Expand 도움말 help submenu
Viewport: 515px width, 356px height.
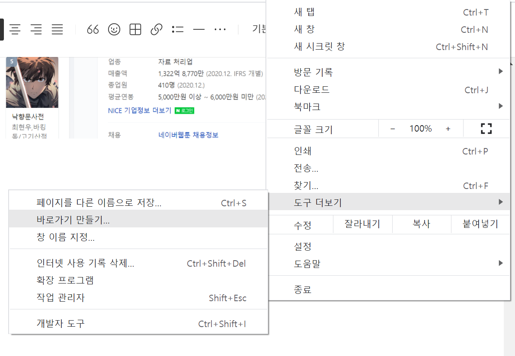click(x=389, y=264)
